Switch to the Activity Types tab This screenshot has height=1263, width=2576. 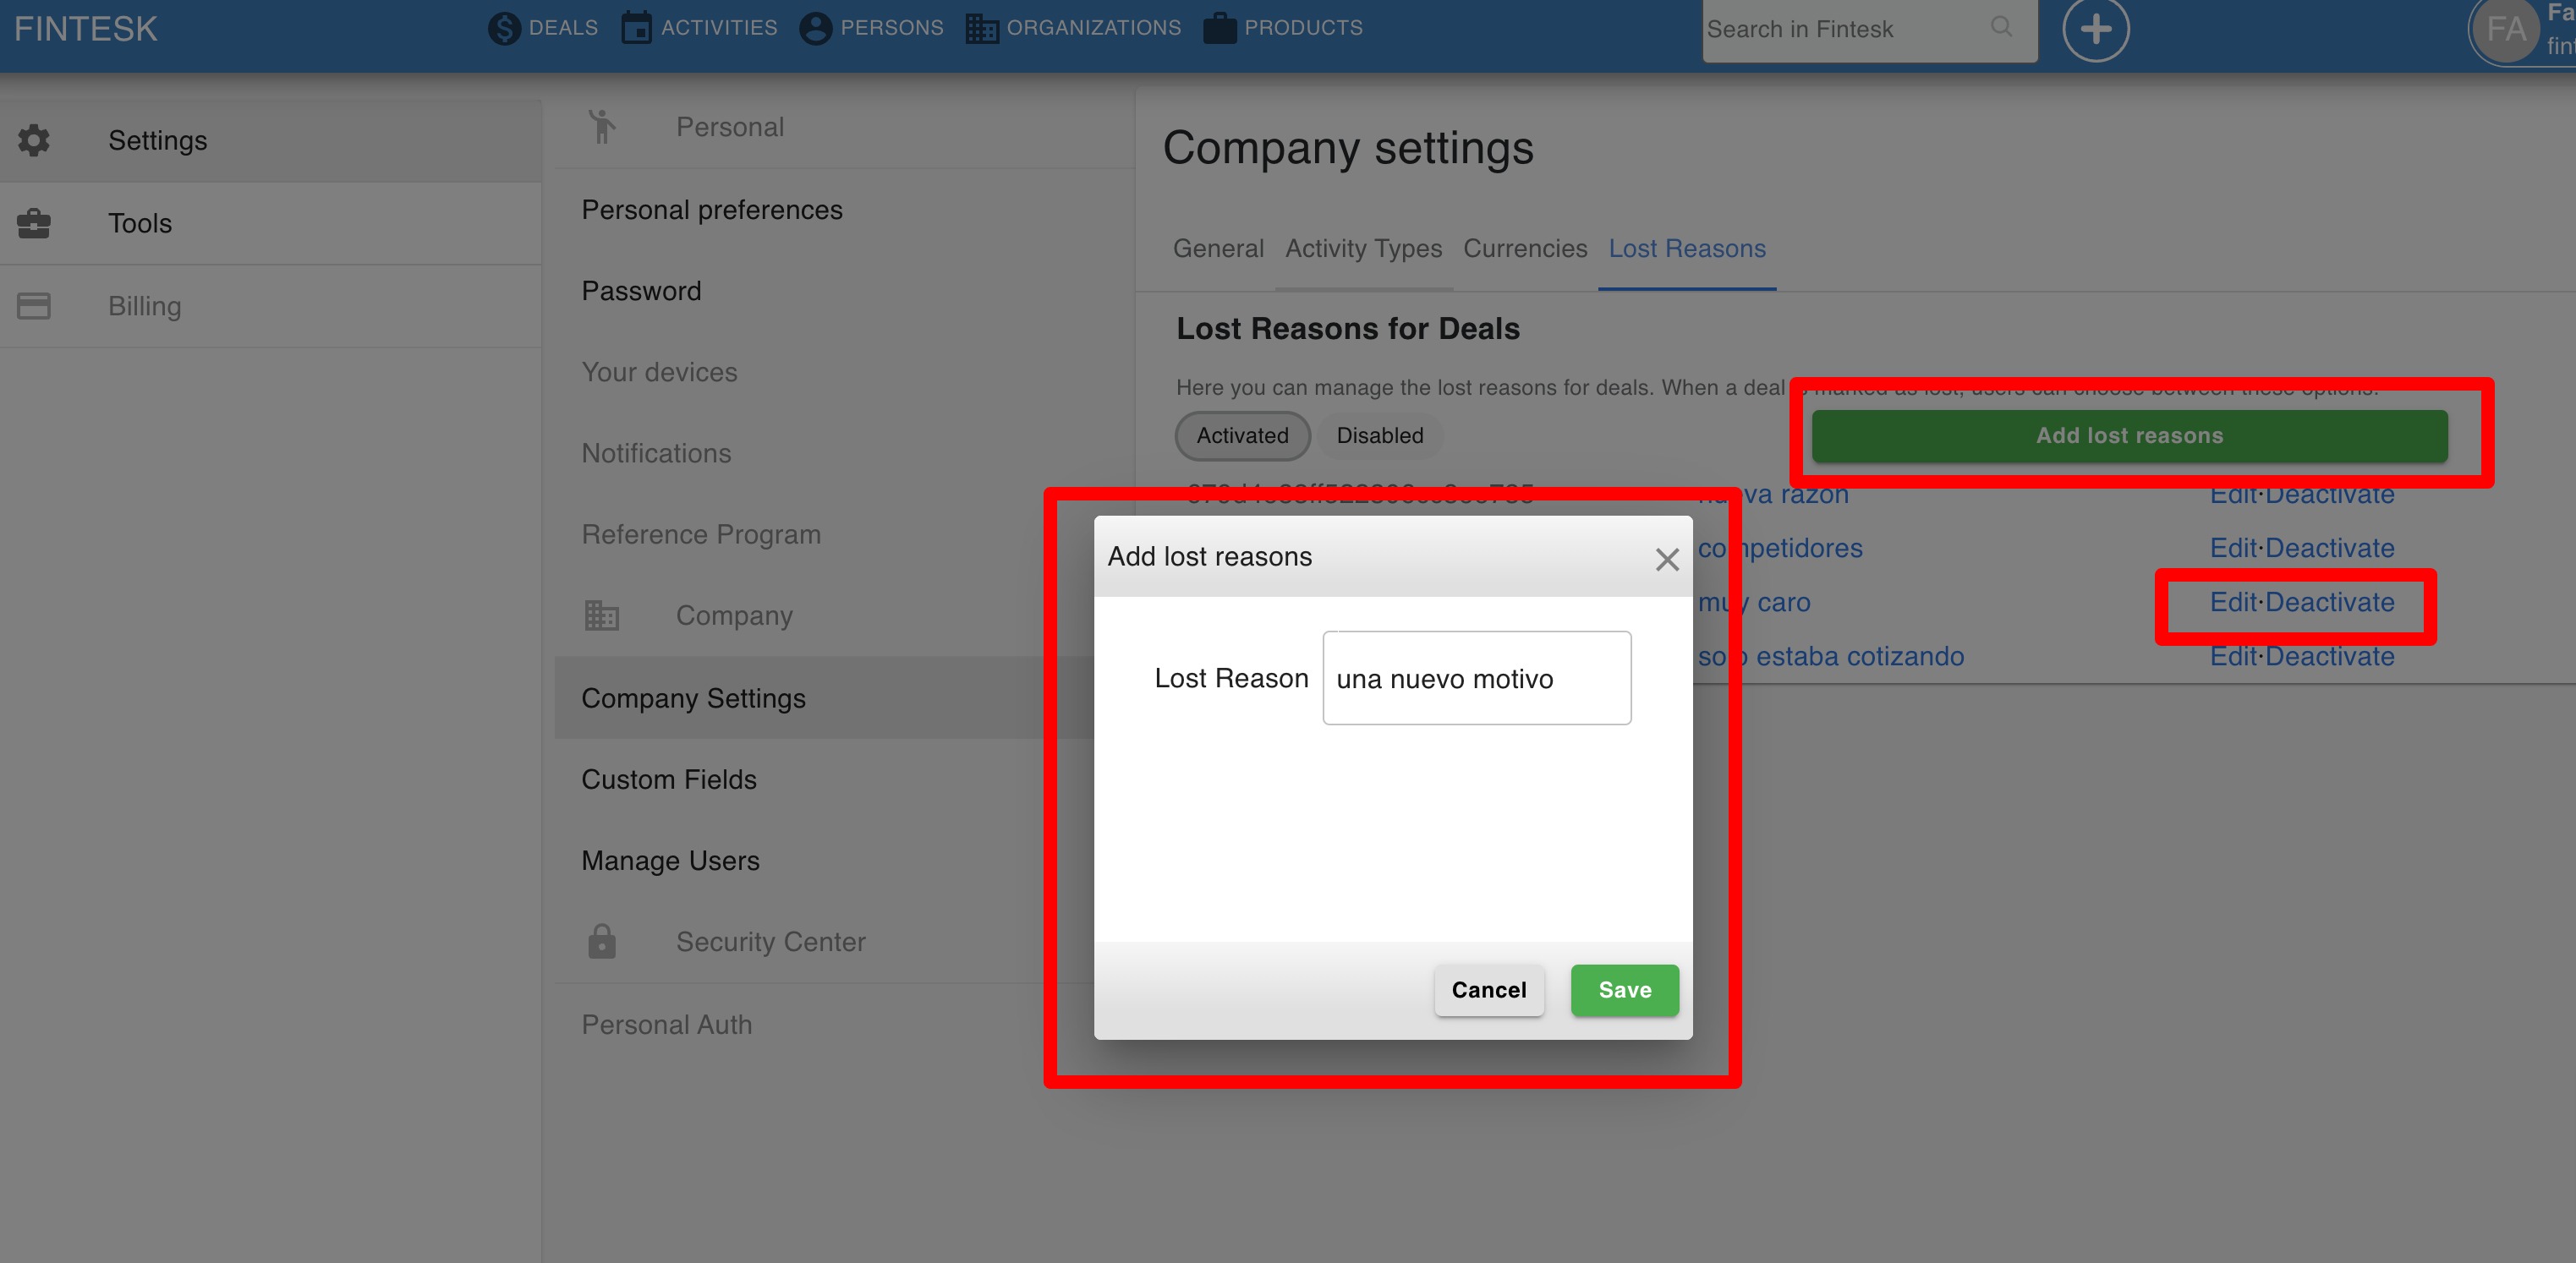click(x=1363, y=249)
